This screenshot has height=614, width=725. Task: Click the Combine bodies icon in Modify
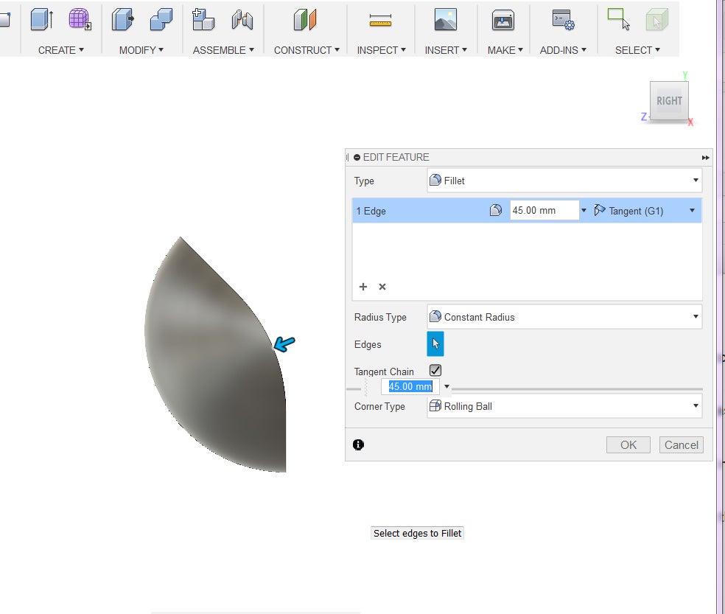[161, 20]
